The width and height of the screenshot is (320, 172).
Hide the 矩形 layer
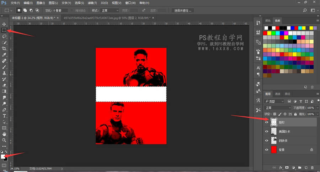(x=267, y=122)
